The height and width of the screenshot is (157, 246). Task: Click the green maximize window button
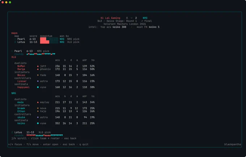click(10, 3)
